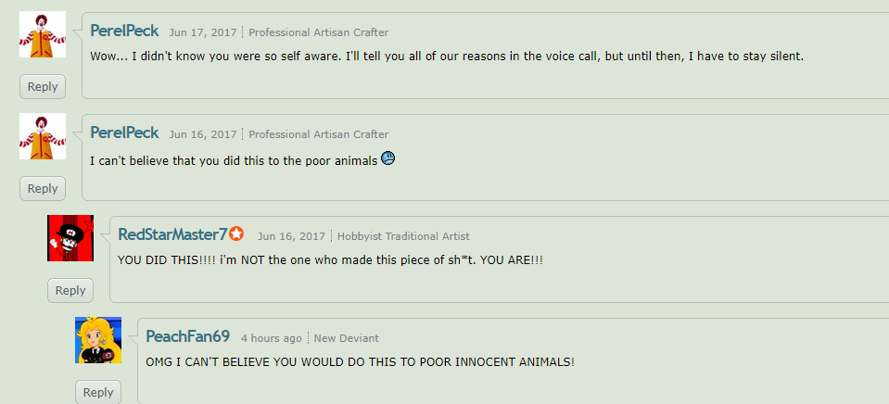Reply to RedStarMaster7's comment
The image size is (889, 404).
tap(70, 291)
